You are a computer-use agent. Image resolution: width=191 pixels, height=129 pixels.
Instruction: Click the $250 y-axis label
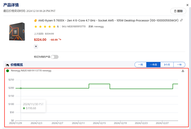pos(11,80)
